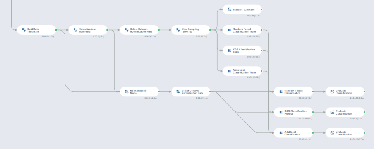Click output port of XGB Classification Predict
The width and height of the screenshot is (374, 149).
(x=313, y=112)
